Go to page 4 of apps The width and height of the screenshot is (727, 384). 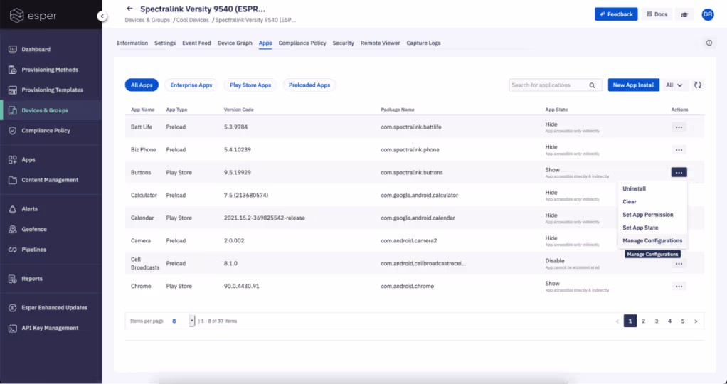point(669,321)
